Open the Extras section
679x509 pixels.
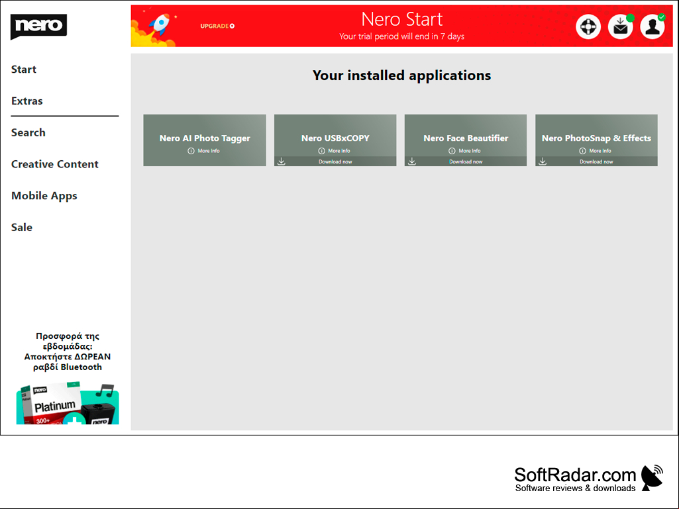27,101
